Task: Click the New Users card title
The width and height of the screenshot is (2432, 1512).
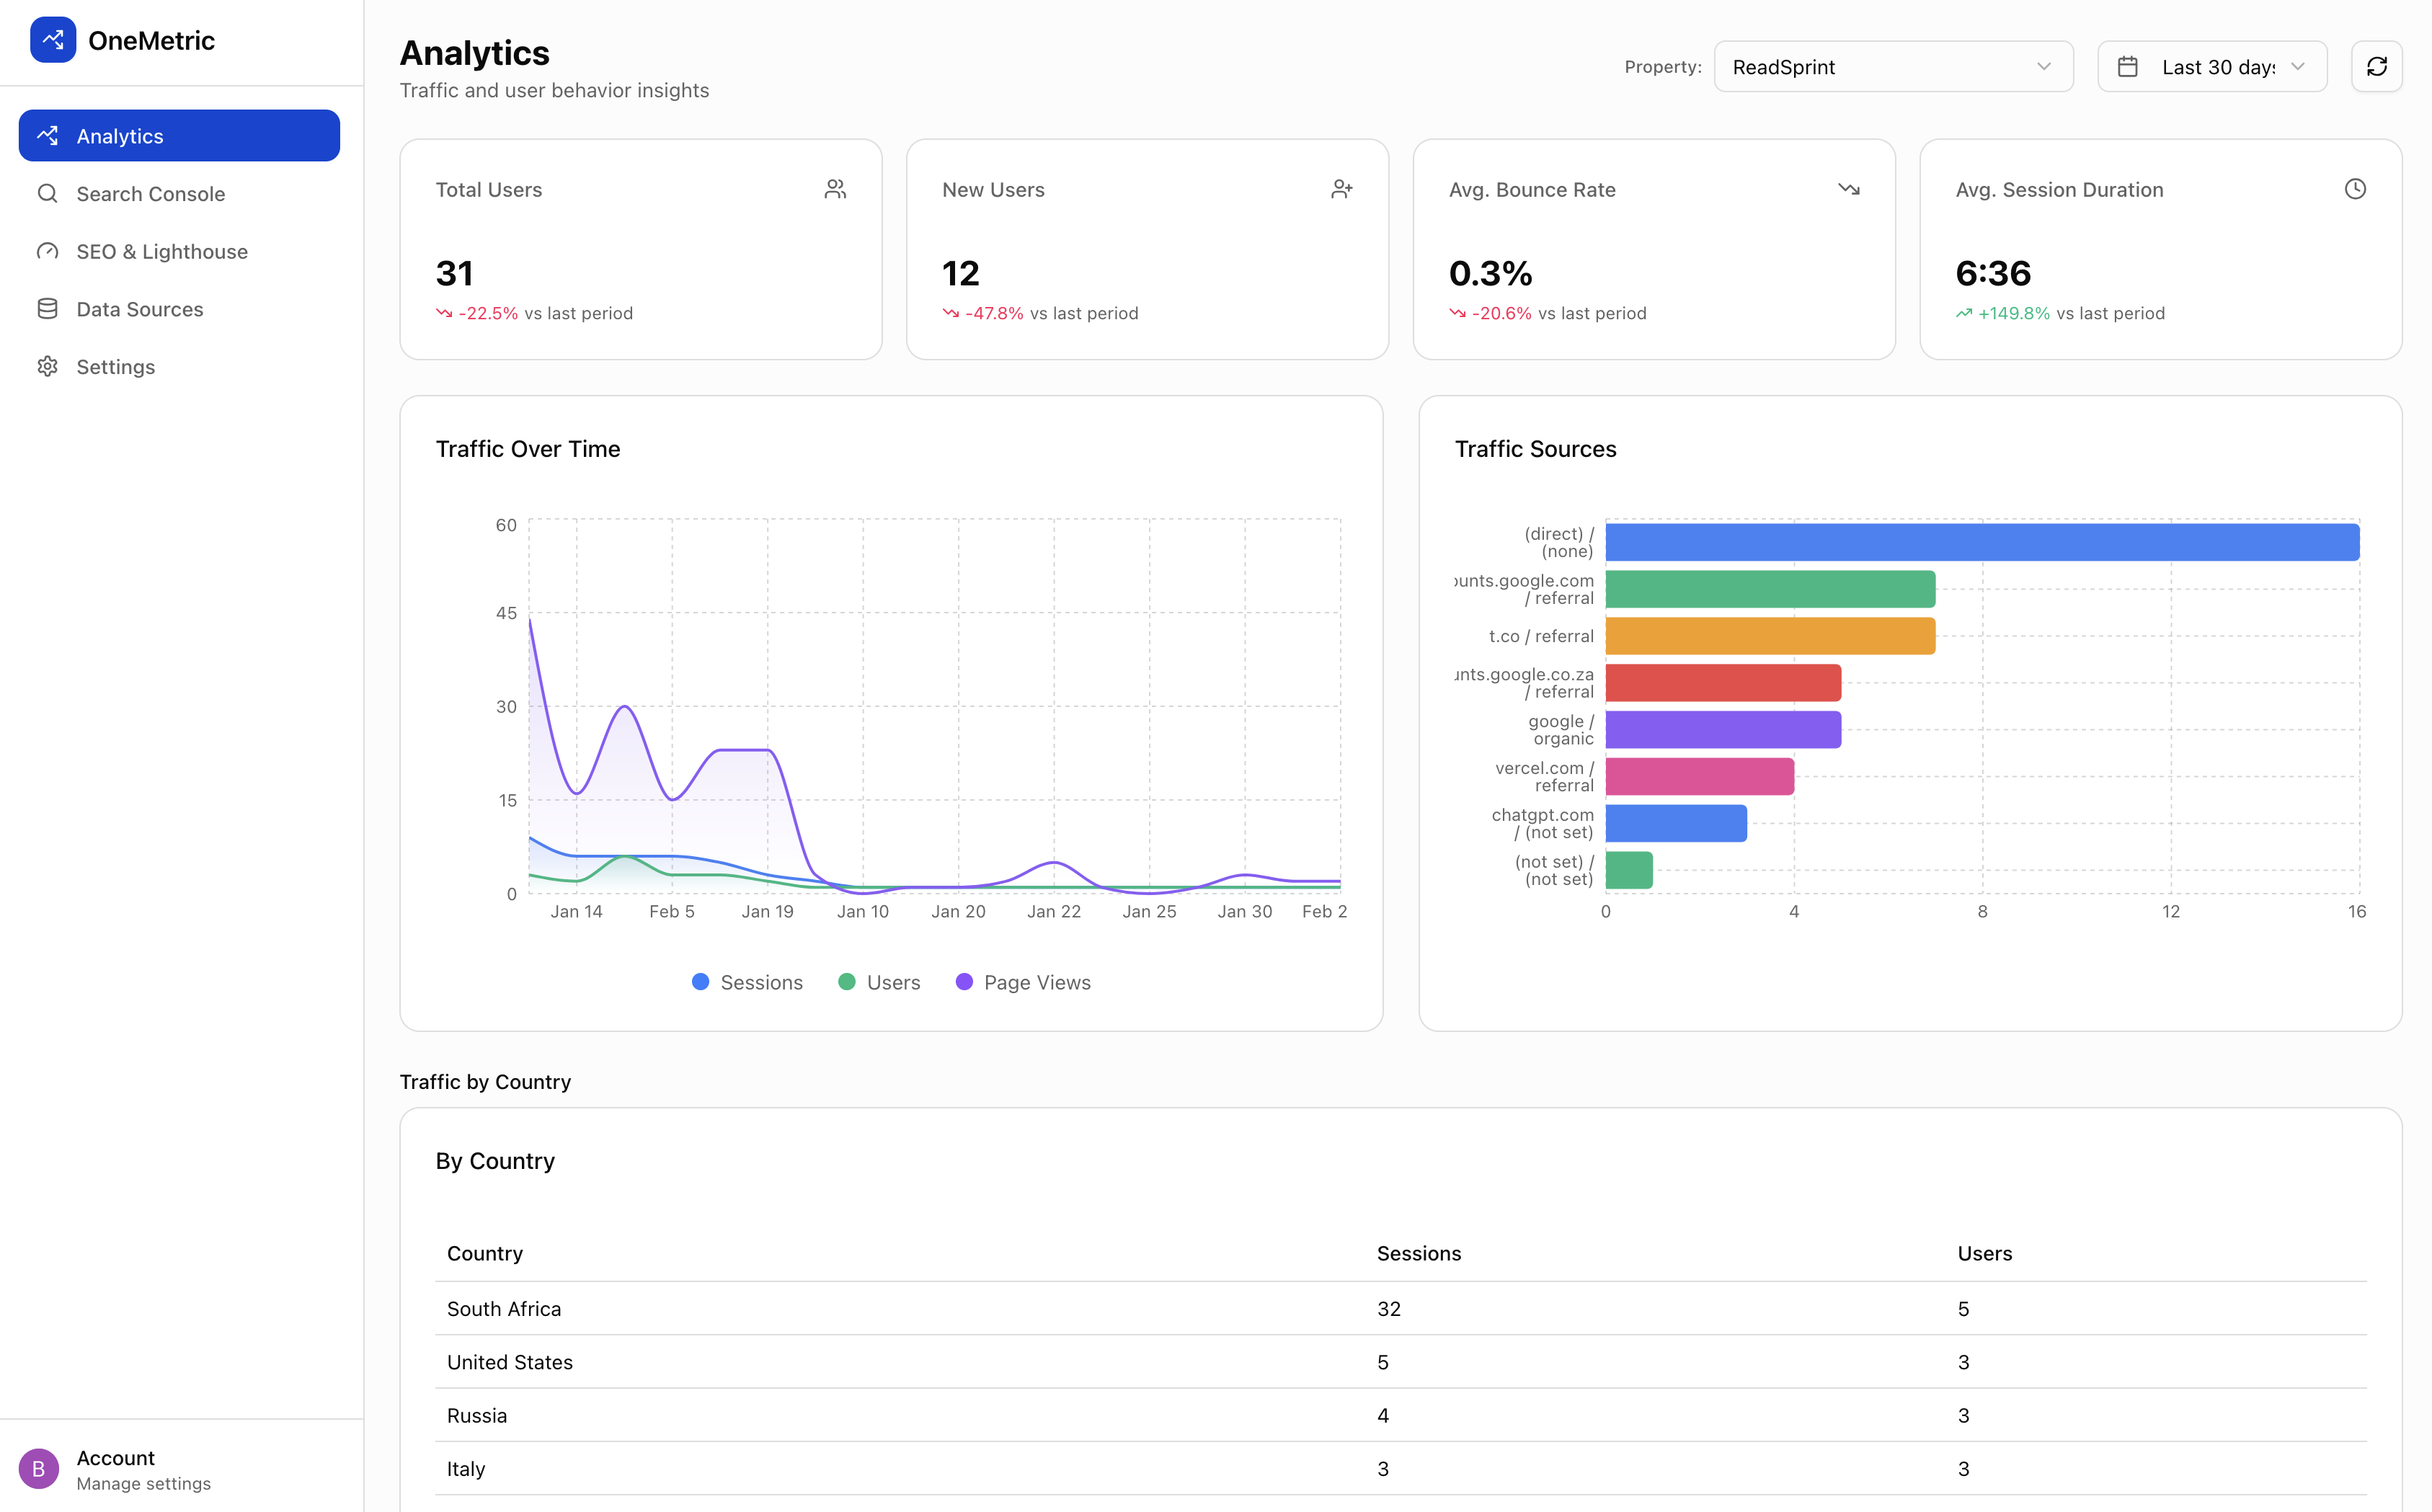Action: tap(993, 189)
